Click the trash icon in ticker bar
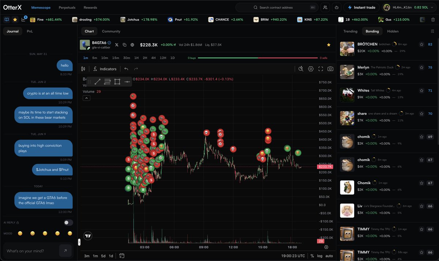The height and width of the screenshot is (261, 439). [433, 19]
